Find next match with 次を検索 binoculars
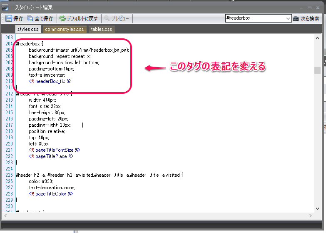 pos(306,19)
